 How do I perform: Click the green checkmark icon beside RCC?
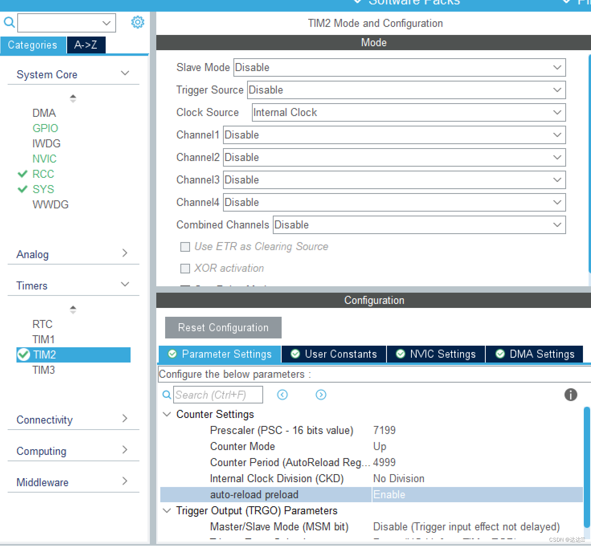click(22, 174)
